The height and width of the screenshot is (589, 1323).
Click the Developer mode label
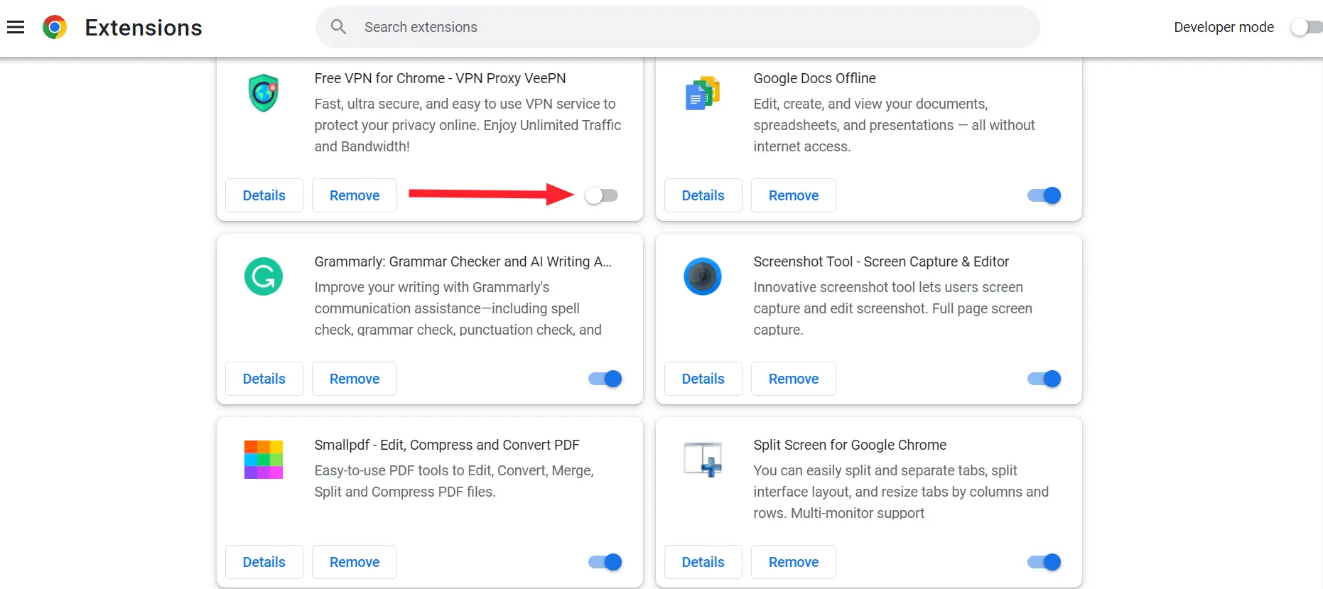tap(1224, 27)
